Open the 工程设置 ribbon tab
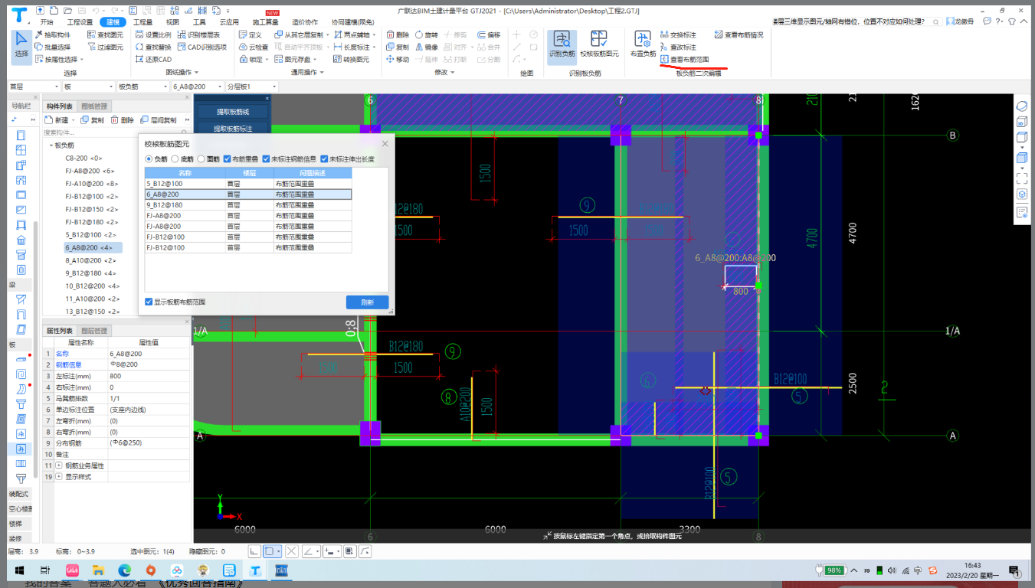Image resolution: width=1035 pixels, height=588 pixels. 80,22
